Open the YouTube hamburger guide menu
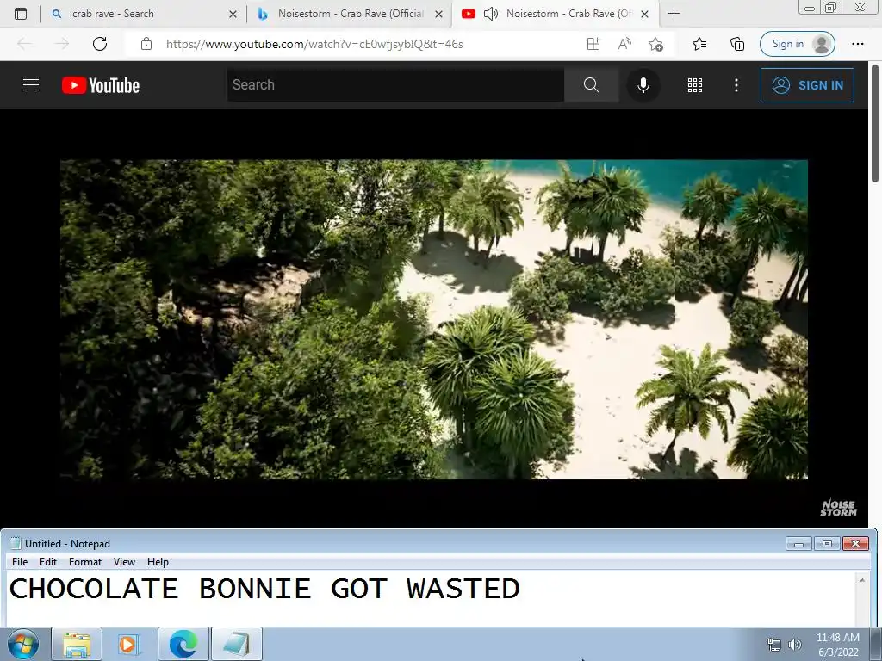The height and width of the screenshot is (661, 882). coord(31,85)
